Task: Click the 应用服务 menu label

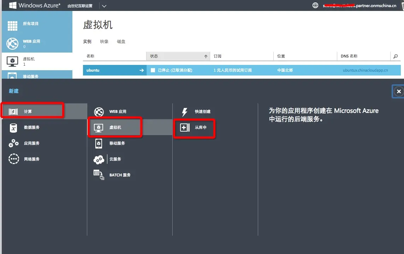Action: pyautogui.click(x=32, y=143)
